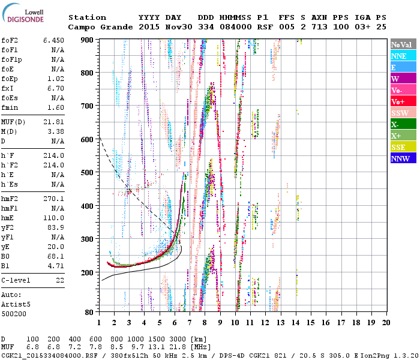Image resolution: width=420 pixels, height=360 pixels.
Task: Click the IGA value 03+
Action: (362, 27)
